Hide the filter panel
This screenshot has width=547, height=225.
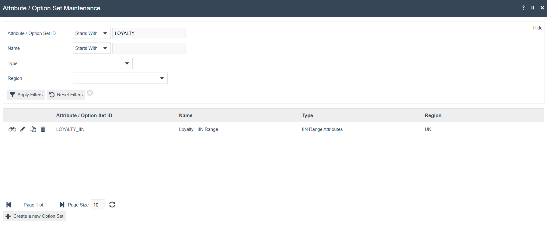(x=538, y=28)
